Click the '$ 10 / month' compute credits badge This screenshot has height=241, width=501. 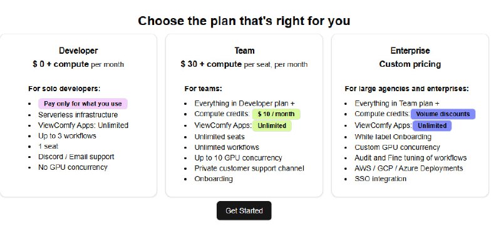tap(276, 114)
